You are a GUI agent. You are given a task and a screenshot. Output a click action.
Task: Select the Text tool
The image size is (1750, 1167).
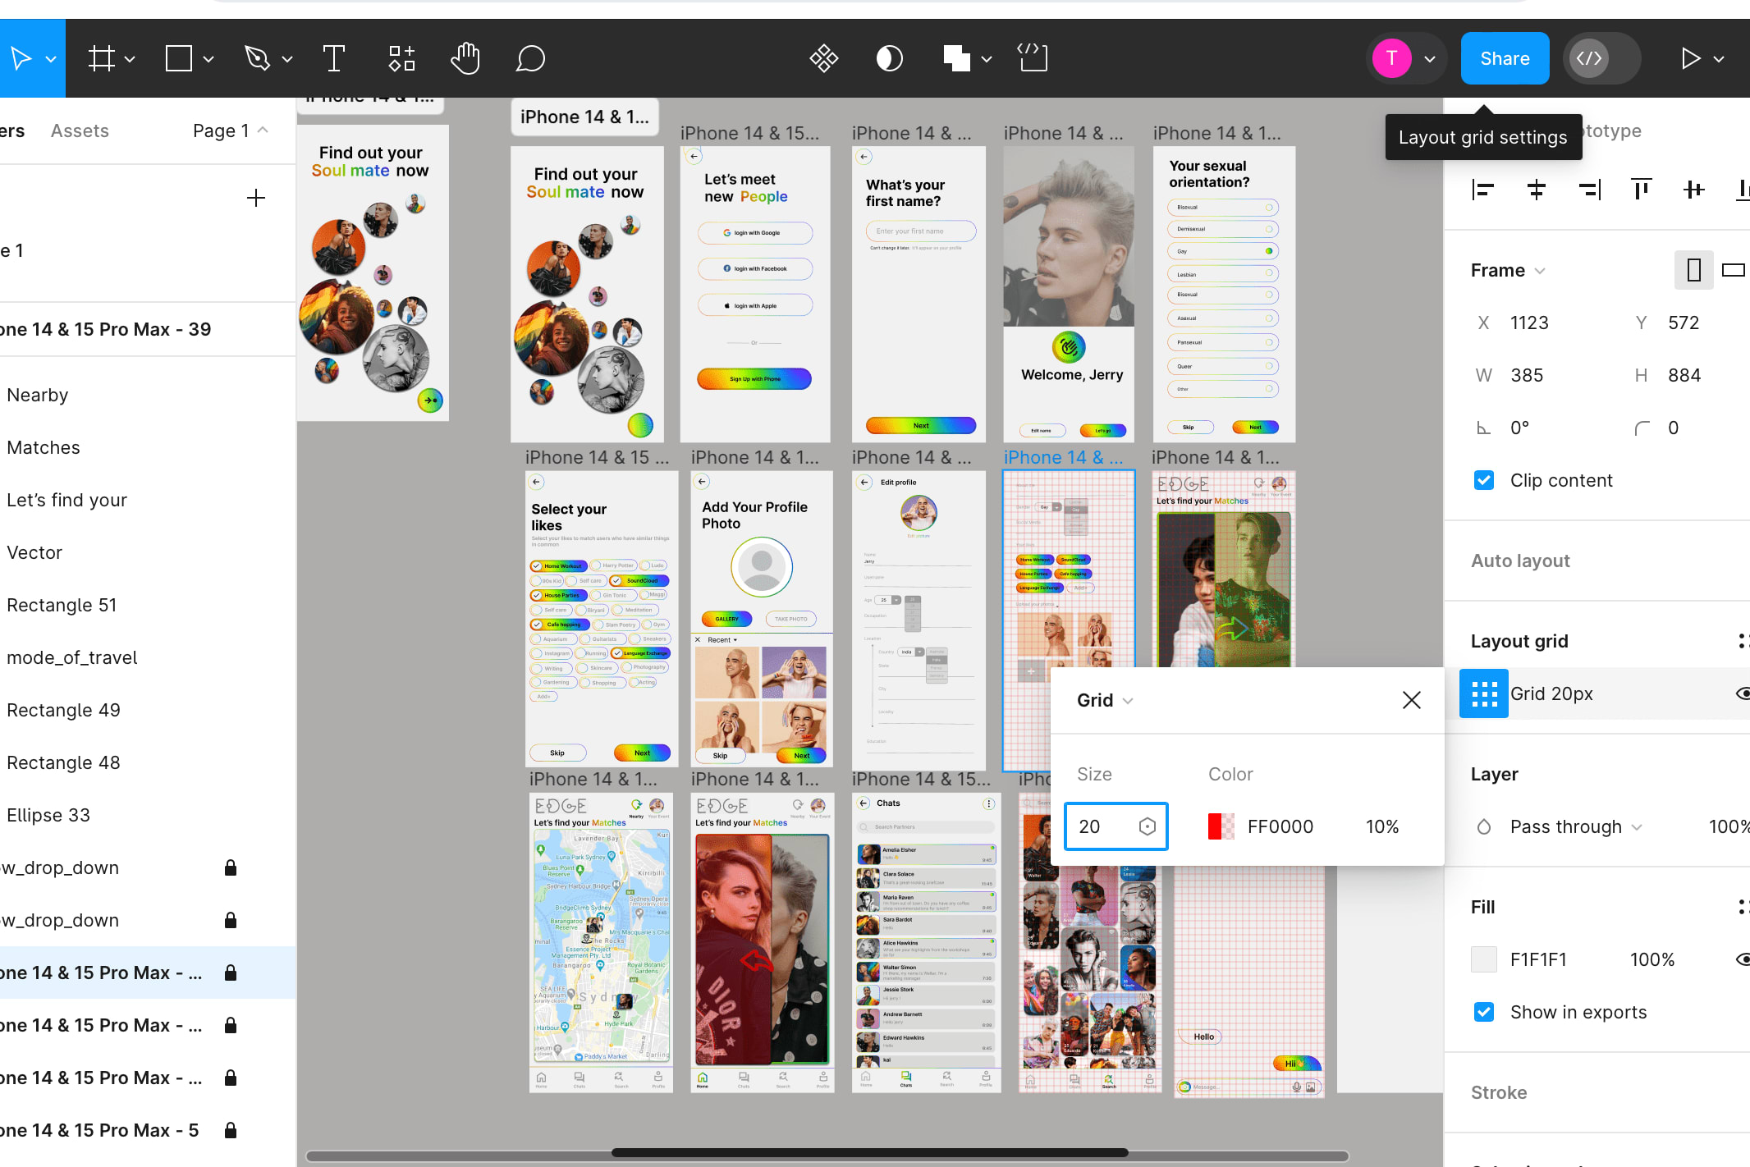pos(333,58)
